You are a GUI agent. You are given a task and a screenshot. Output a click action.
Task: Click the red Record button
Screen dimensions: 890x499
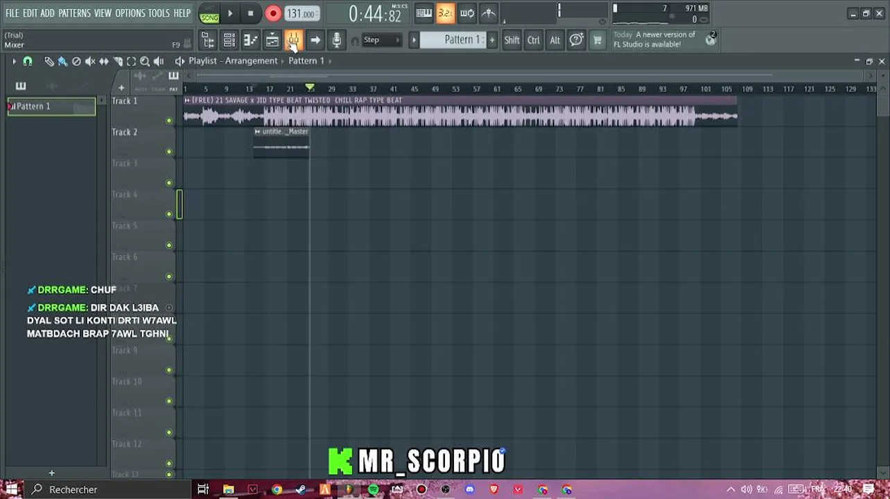(273, 14)
